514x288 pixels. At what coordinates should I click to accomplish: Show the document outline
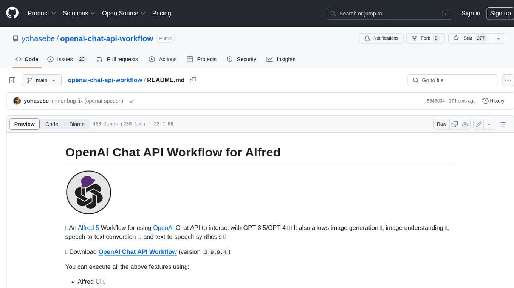coord(502,124)
